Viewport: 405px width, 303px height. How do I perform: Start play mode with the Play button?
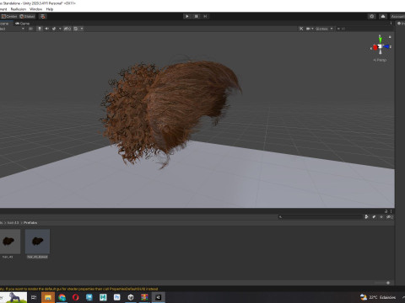tap(187, 16)
